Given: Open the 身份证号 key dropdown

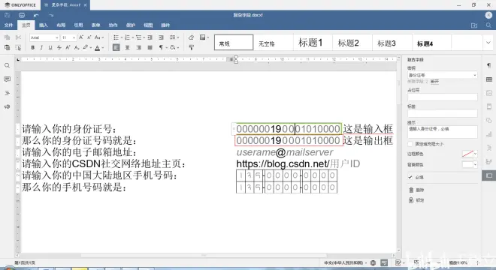Looking at the screenshot, I should pyautogui.click(x=443, y=75).
